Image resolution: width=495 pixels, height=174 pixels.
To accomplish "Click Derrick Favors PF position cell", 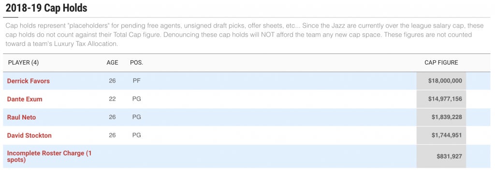I will (x=137, y=81).
